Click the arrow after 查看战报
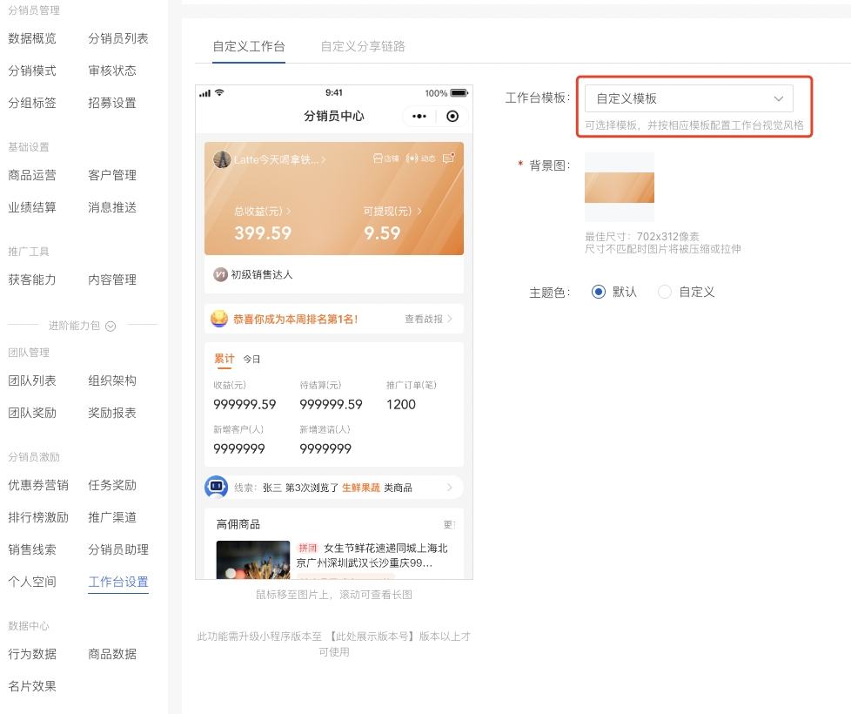Viewport: 851px width, 714px height. tap(449, 319)
